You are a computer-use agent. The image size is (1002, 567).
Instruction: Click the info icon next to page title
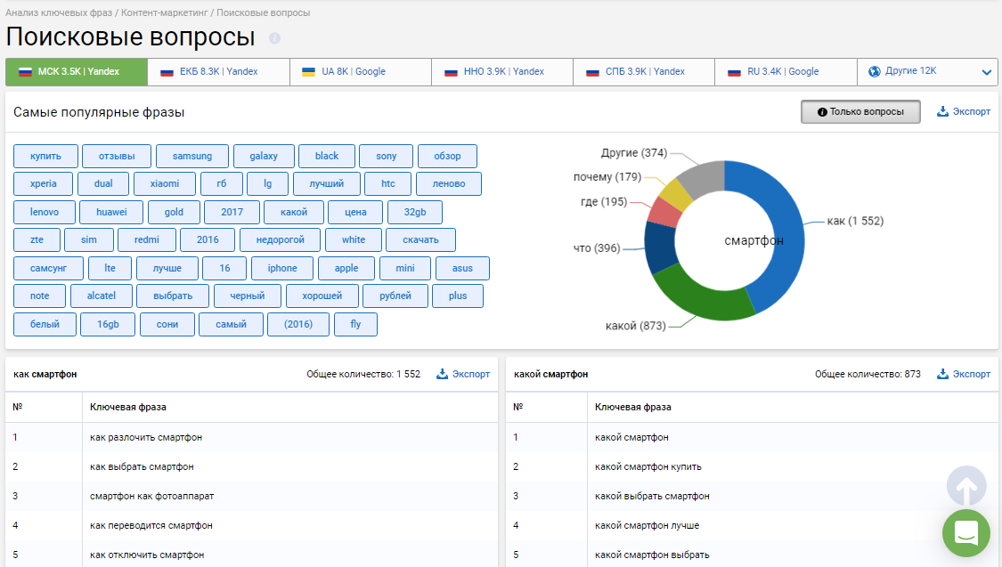pos(275,38)
